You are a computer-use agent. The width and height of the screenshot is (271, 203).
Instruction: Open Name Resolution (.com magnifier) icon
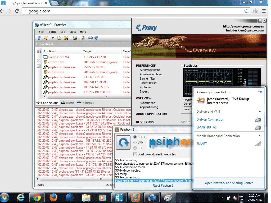(x=52, y=38)
